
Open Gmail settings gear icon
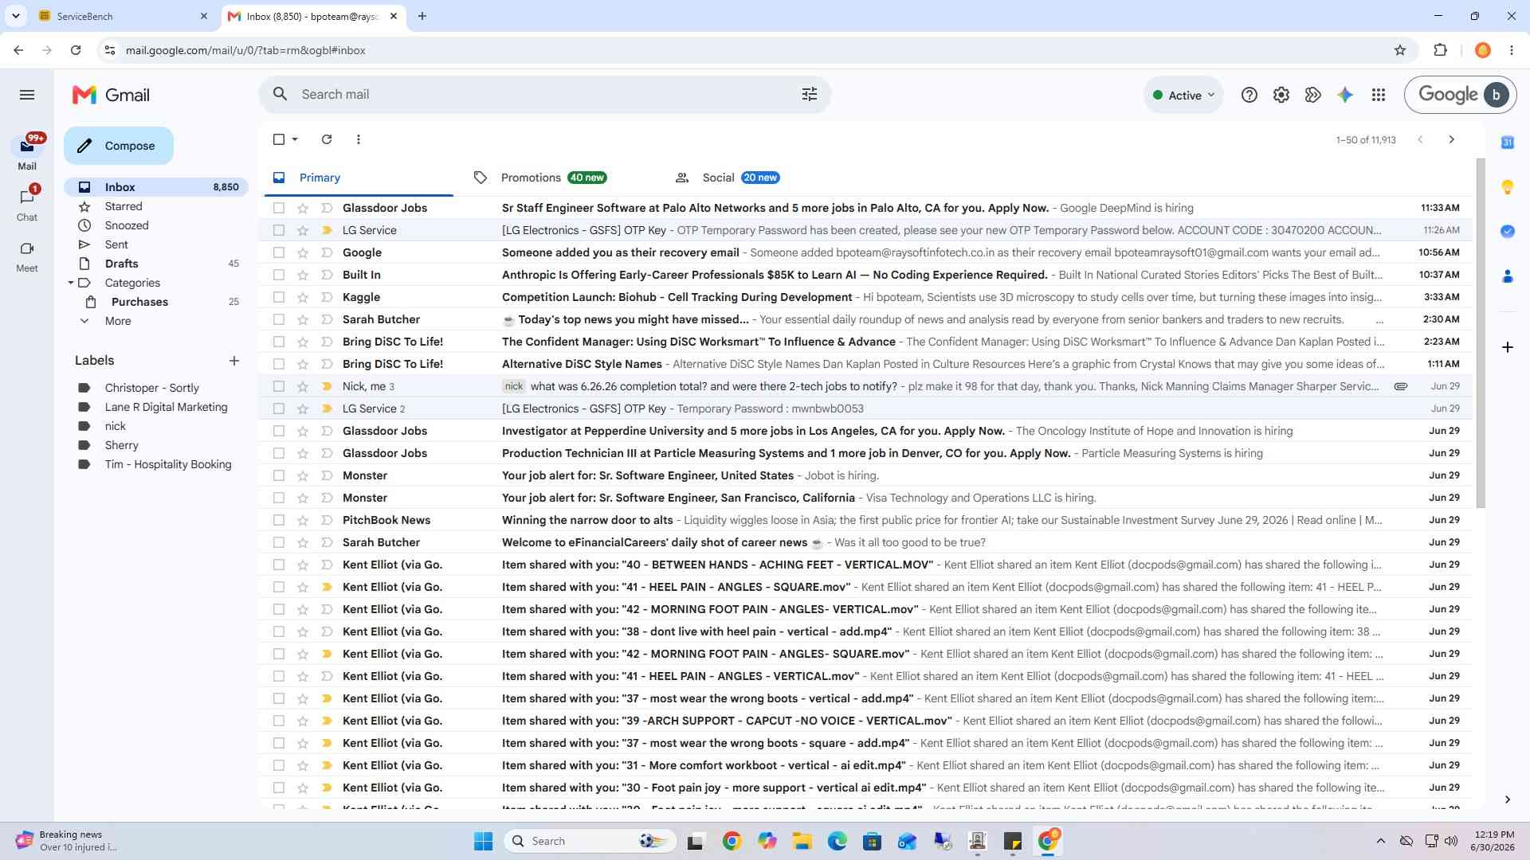click(x=1281, y=95)
